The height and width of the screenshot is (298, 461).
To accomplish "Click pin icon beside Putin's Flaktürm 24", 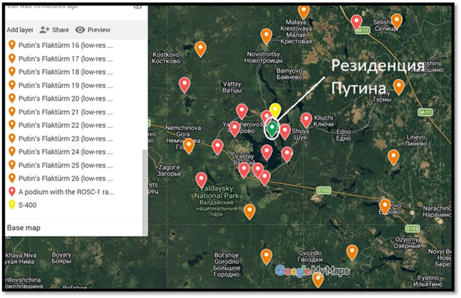I will pyautogui.click(x=12, y=152).
